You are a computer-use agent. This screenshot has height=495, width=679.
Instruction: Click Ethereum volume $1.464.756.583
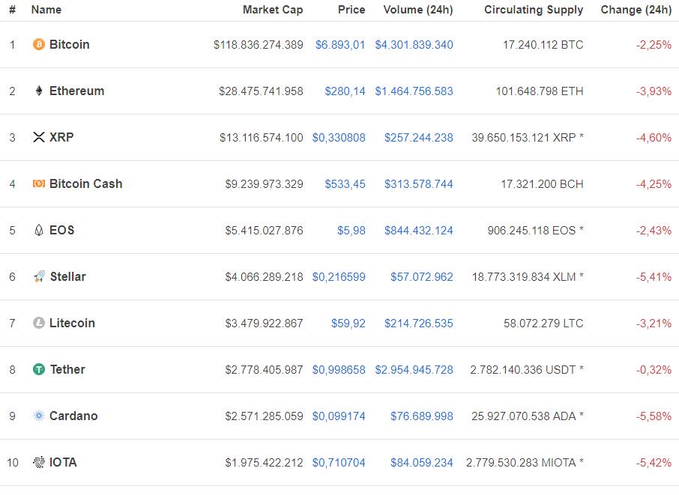(414, 91)
